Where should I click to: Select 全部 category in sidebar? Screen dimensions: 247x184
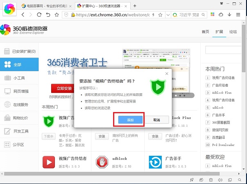coord(19,65)
